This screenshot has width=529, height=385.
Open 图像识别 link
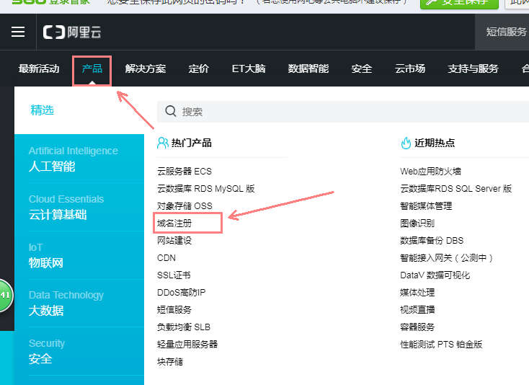tap(417, 223)
